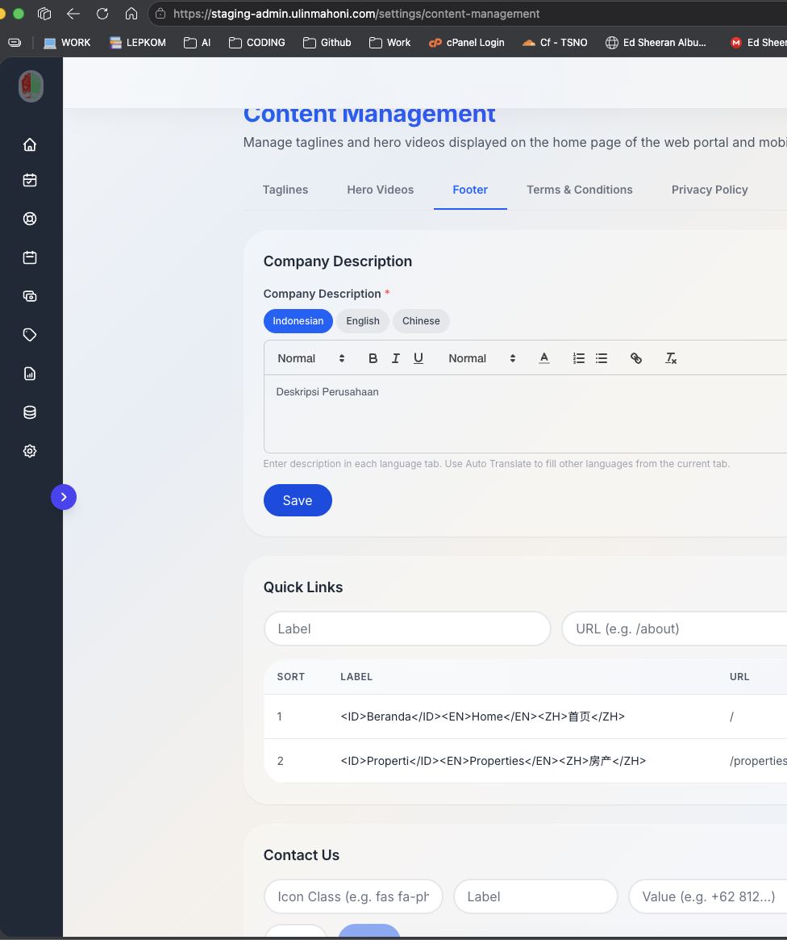Image resolution: width=787 pixels, height=940 pixels.
Task: Open the second Normal size dropdown
Action: (481, 358)
